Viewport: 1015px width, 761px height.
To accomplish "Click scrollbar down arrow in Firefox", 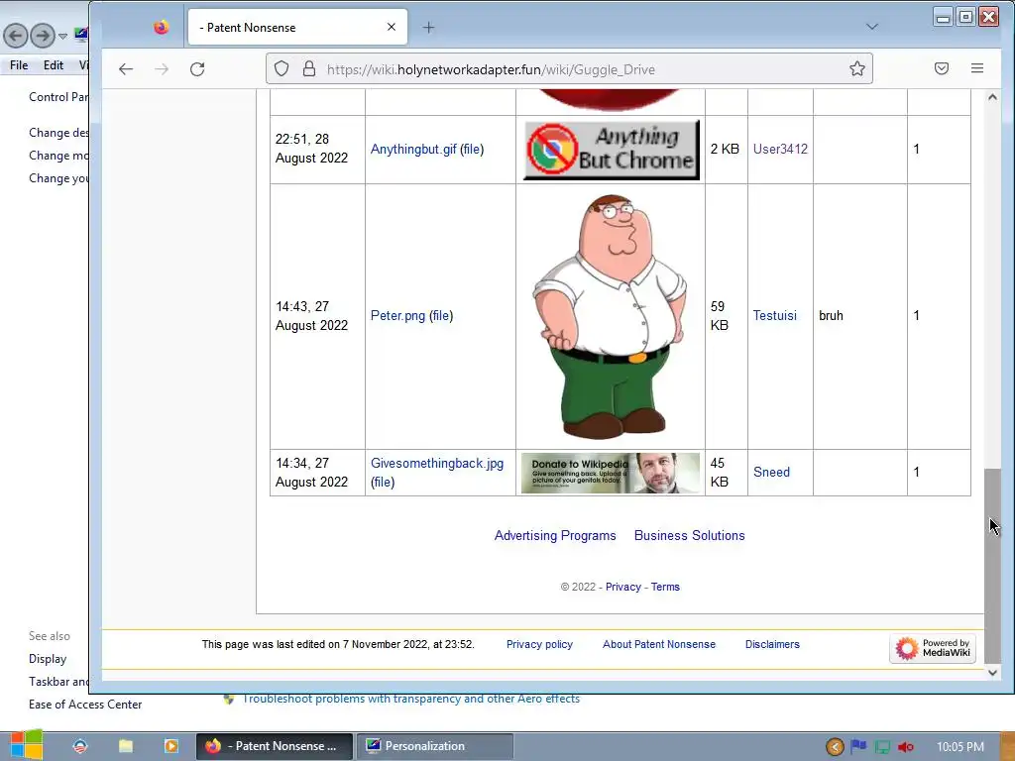I will 992,673.
